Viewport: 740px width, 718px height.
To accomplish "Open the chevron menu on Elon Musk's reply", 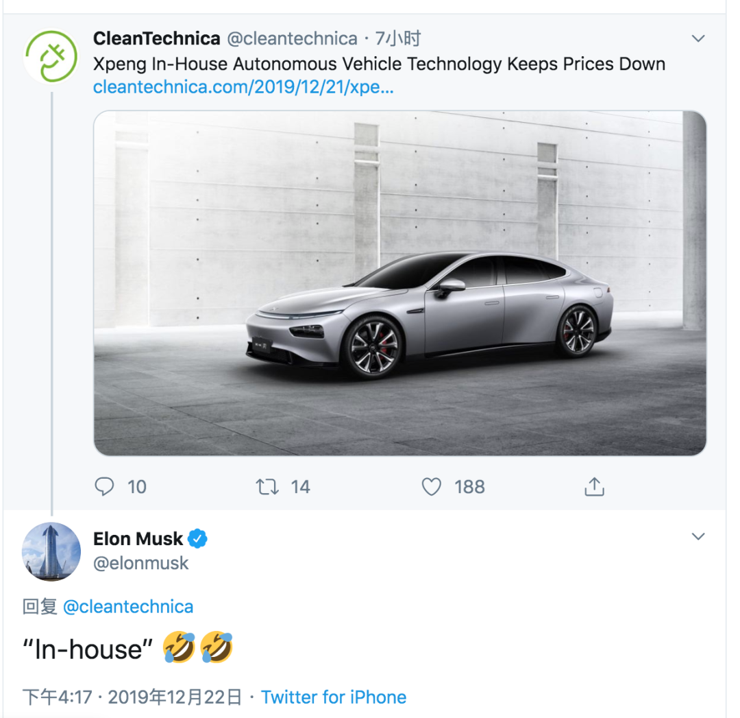I will (x=698, y=536).
